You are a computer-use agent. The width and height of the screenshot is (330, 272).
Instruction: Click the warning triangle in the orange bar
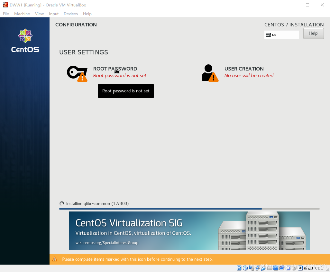[54, 259]
